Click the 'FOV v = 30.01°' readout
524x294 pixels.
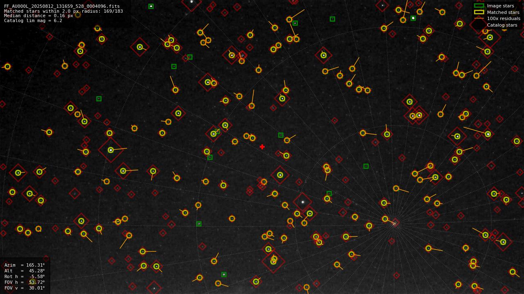pyautogui.click(x=25, y=288)
